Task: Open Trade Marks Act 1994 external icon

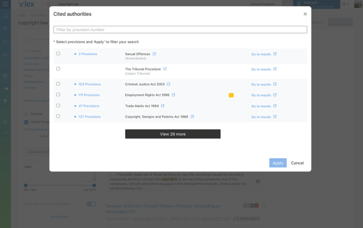Action: click(163, 106)
